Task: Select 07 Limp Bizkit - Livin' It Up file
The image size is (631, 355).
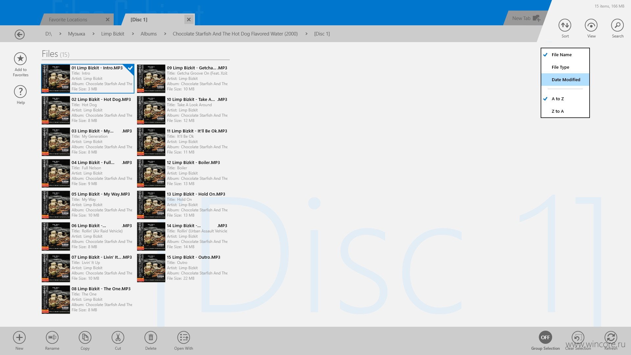Action: (x=88, y=268)
